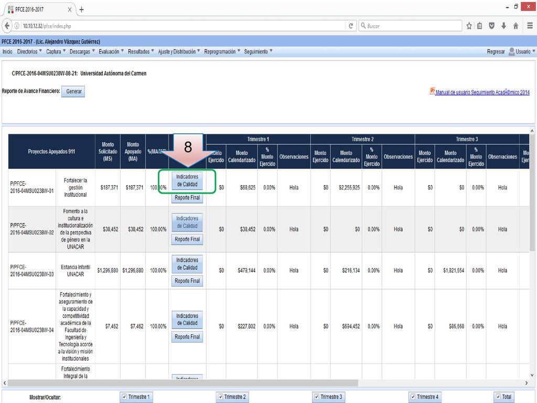537x403 pixels.
Task: Focus the address bar showing 10.10.12.32/pfce/index.php
Action: [183, 26]
